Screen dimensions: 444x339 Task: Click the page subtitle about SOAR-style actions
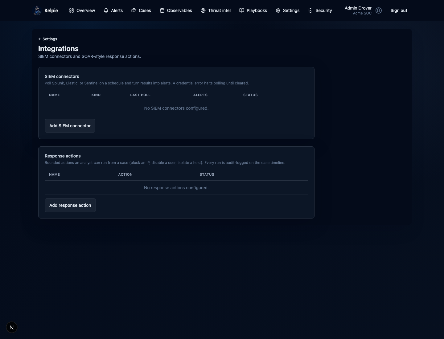click(89, 56)
